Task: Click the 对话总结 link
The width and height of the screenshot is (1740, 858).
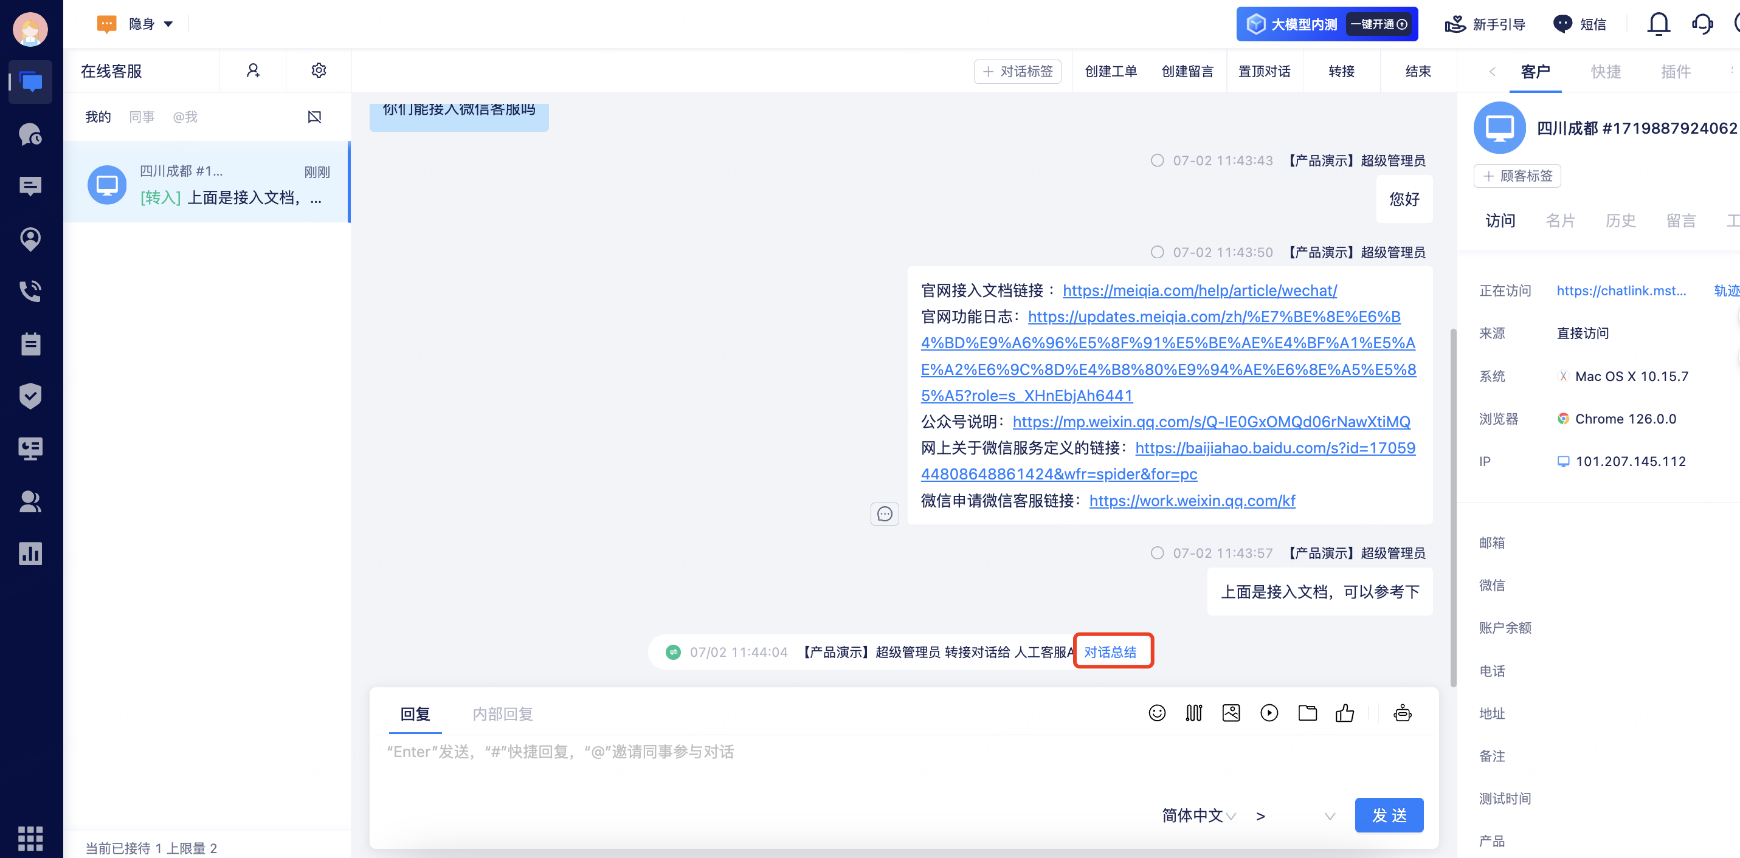Action: click(1110, 652)
